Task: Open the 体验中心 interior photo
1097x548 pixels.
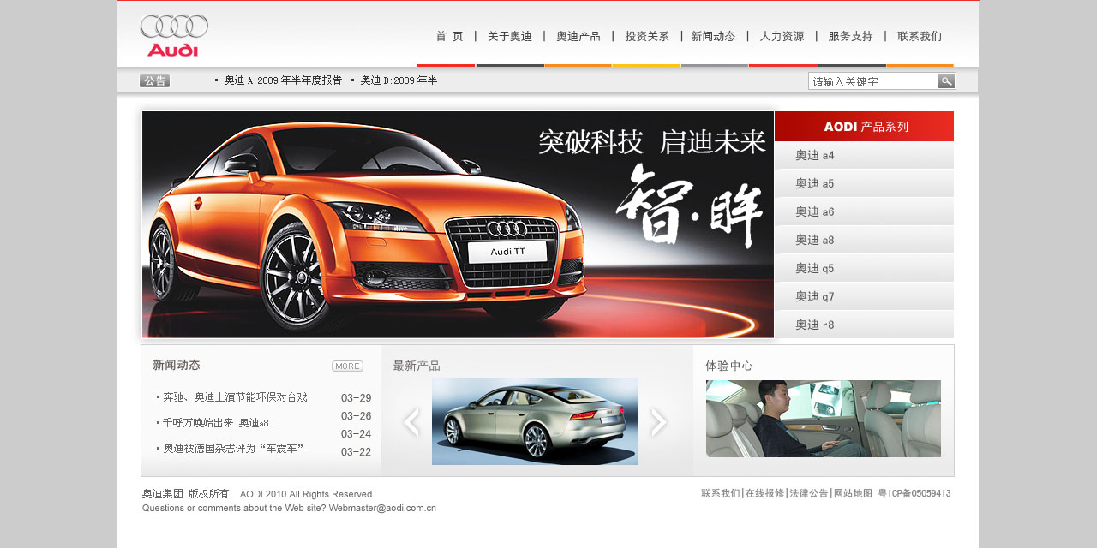Action: point(824,419)
